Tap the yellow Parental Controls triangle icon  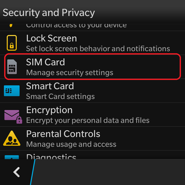[12, 138]
